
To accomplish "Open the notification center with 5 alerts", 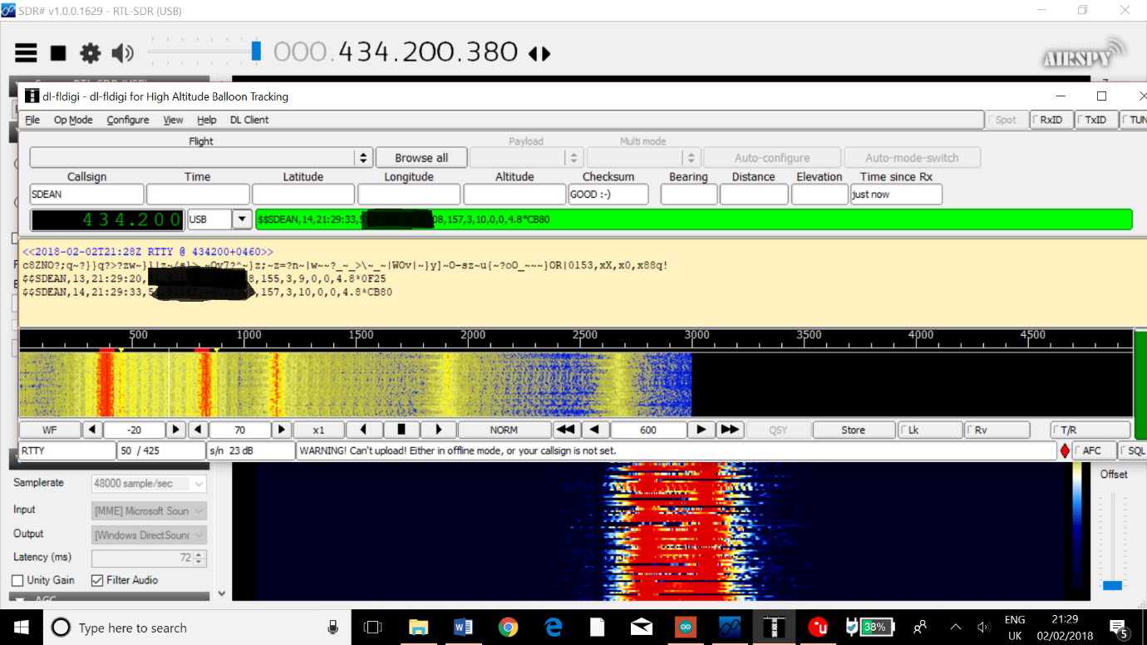I will click(x=1119, y=628).
